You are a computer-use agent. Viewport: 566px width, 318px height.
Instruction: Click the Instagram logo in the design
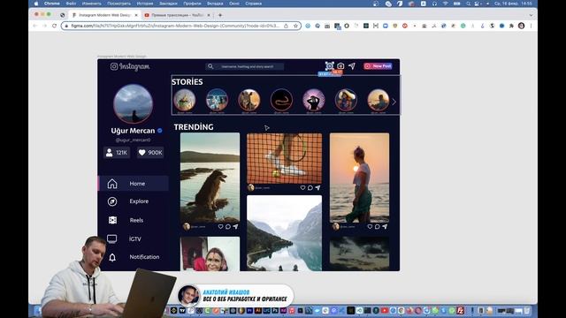(x=130, y=67)
